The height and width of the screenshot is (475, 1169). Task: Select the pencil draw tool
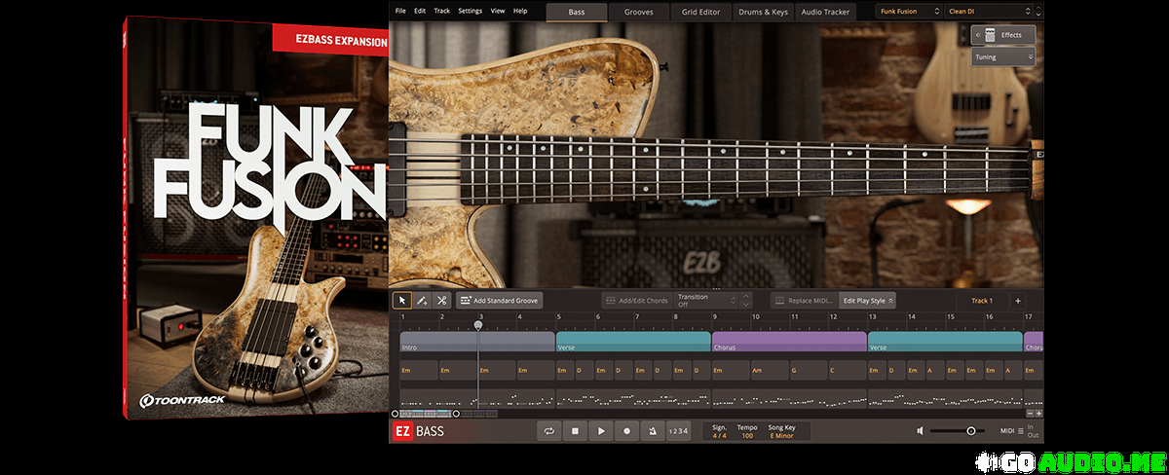tap(422, 301)
